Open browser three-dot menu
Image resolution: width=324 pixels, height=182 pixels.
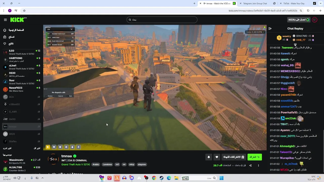pos(4,11)
